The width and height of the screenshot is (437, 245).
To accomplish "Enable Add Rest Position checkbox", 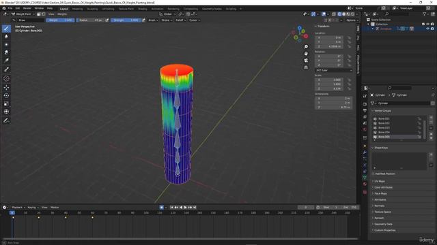I will pyautogui.click(x=373, y=174).
